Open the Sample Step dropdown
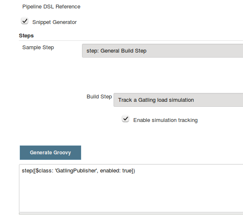The height and width of the screenshot is (217, 243). click(162, 51)
